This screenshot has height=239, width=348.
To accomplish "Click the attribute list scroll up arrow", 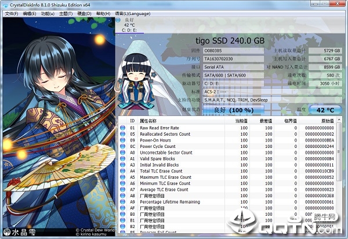I will click(x=339, y=120).
